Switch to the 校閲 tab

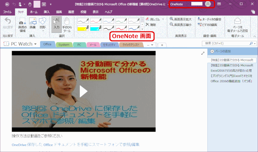point(83,12)
